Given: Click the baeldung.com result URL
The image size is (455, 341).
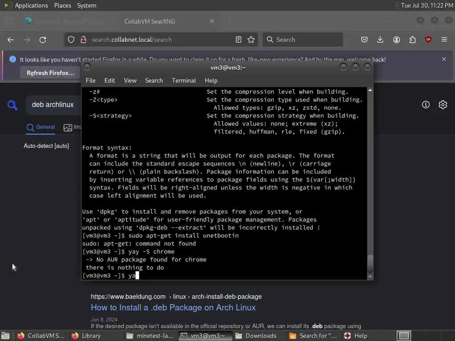Looking at the screenshot, I should click(176, 297).
